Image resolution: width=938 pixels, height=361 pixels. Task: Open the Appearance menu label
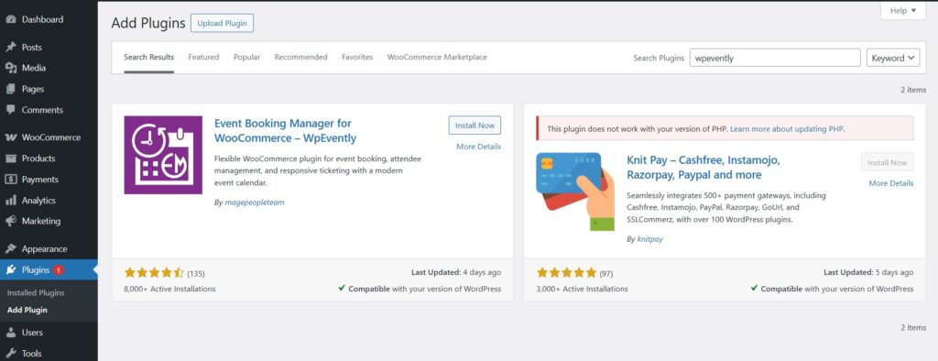point(44,249)
